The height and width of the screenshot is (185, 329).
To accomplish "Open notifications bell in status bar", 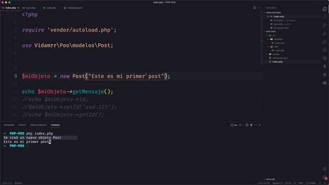I will click(325, 183).
